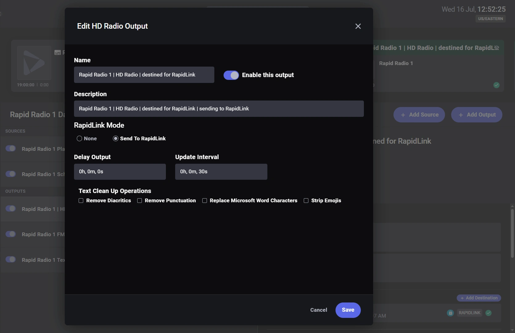Click the background panel scrollbar
Viewport: 515px width, 333px height.
(x=512, y=233)
